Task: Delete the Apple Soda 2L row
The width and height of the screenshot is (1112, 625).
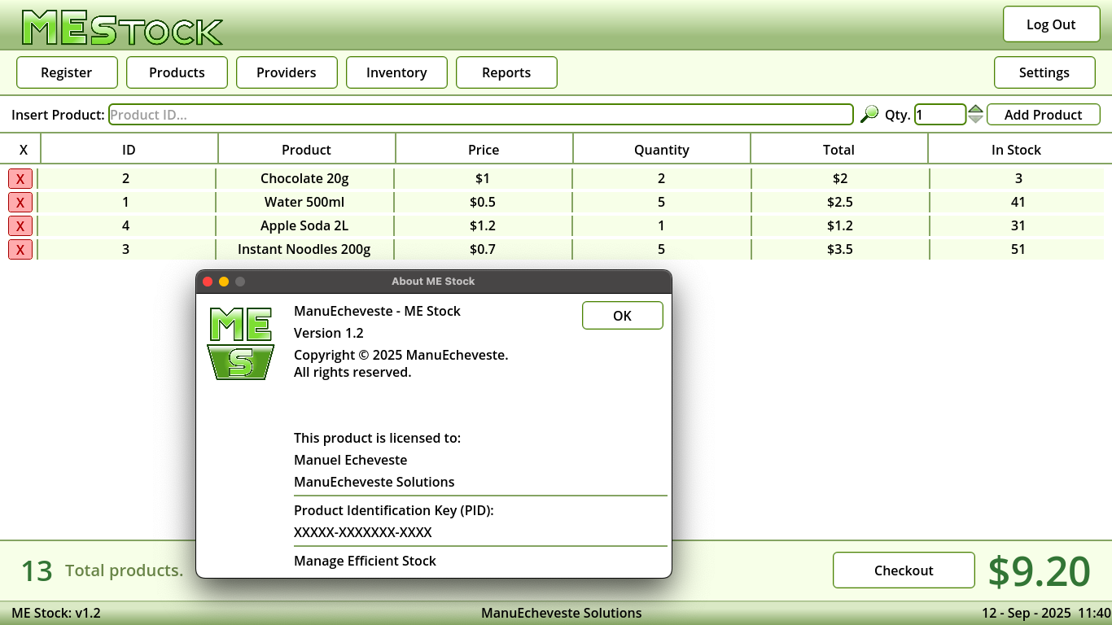Action: click(20, 226)
